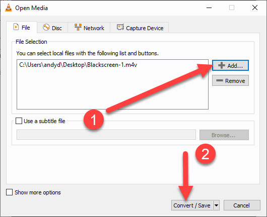Click the Disc tab's disc icon
267x217 pixels.
pyautogui.click(x=46, y=27)
